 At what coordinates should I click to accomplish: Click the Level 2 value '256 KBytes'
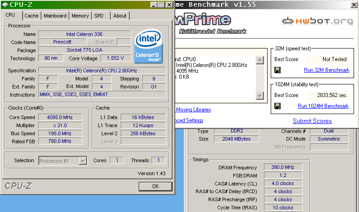click(143, 133)
